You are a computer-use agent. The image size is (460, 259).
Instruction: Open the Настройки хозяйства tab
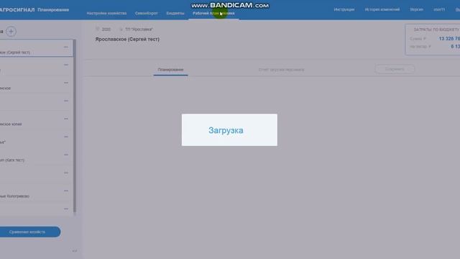pyautogui.click(x=106, y=13)
